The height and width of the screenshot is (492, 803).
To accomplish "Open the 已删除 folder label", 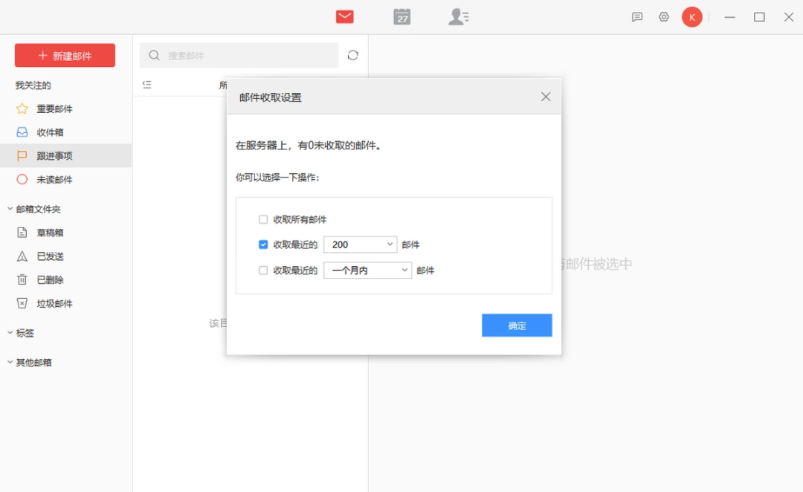I will 50,280.
